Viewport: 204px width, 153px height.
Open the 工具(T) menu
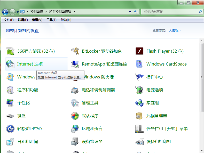pyautogui.click(x=51, y=20)
